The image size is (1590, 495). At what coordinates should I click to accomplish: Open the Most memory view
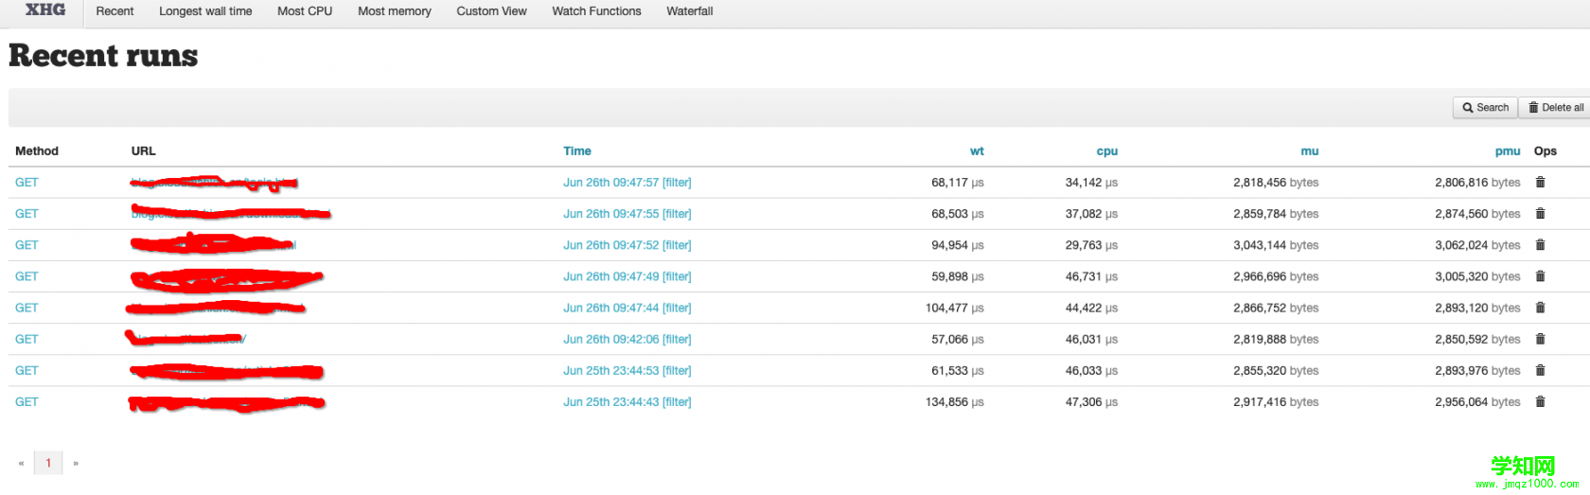(395, 11)
